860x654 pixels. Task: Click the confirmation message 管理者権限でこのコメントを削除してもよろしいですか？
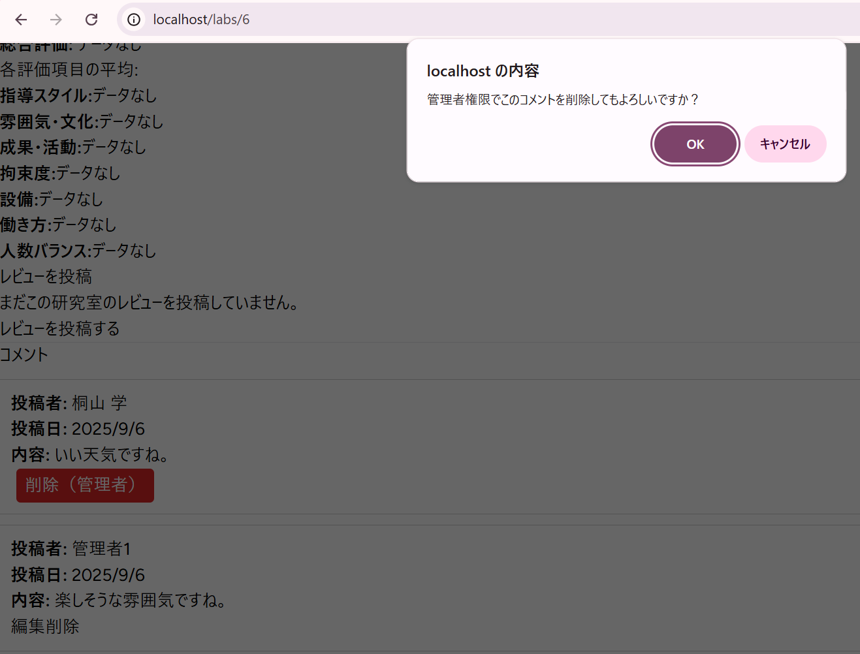564,99
